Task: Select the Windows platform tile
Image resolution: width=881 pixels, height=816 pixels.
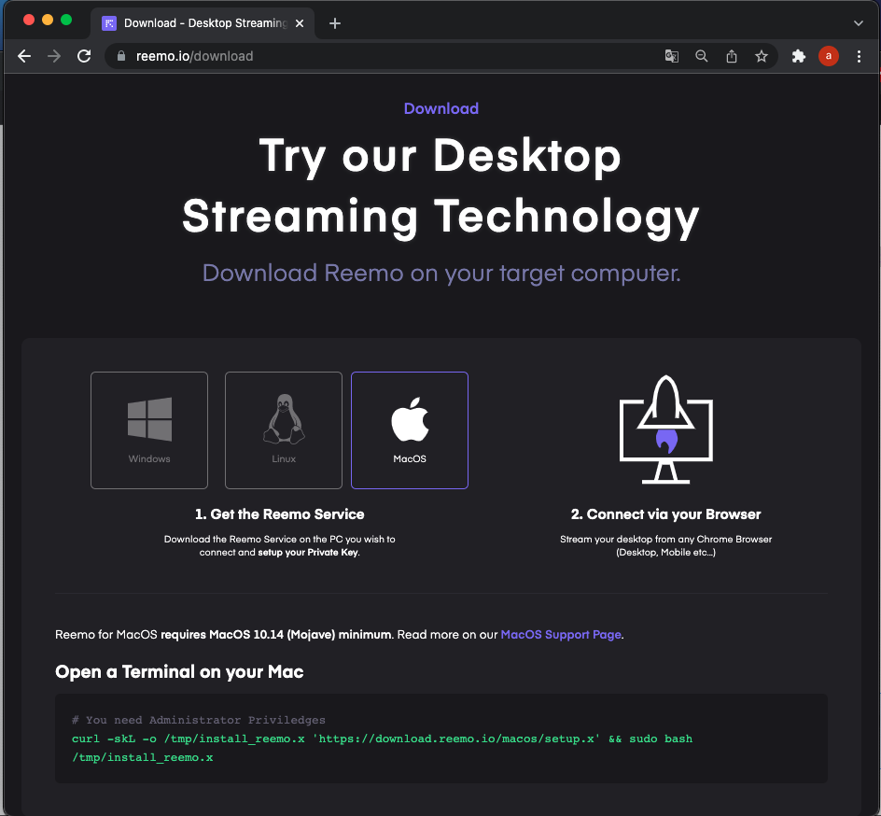Action: [149, 430]
